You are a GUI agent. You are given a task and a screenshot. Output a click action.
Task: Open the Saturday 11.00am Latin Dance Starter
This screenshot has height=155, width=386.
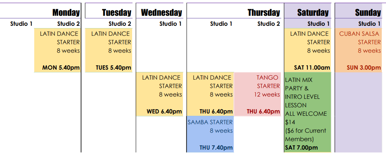tap(308, 50)
